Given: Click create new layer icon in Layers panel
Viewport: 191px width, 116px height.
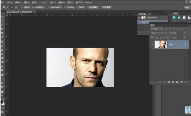Looking at the screenshot, I should coord(181,82).
